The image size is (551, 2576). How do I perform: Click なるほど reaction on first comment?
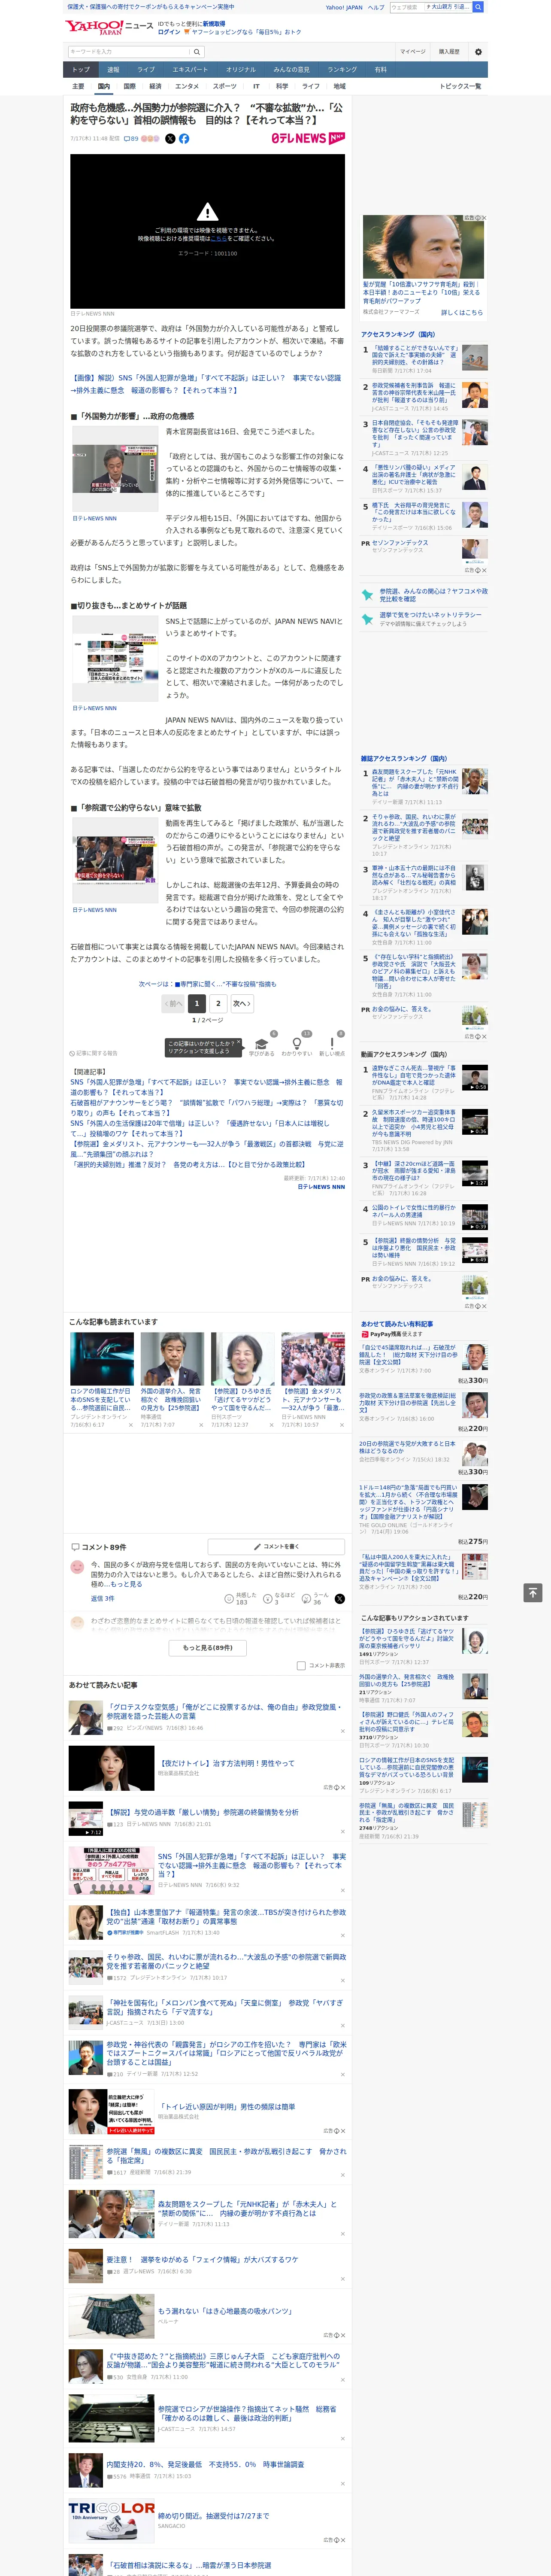coord(279,1598)
